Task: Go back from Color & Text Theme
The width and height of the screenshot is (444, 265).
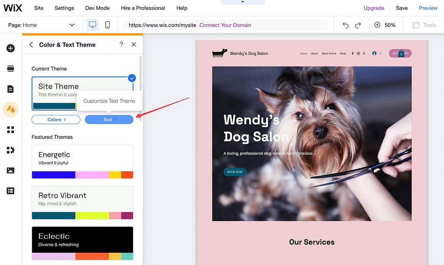Action: point(31,45)
